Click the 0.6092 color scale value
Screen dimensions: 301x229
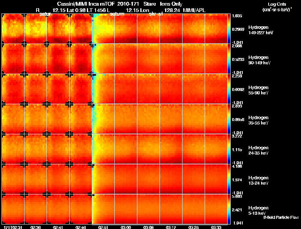coord(238,89)
